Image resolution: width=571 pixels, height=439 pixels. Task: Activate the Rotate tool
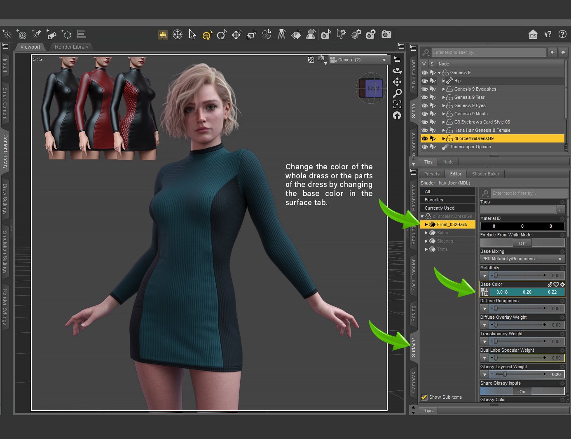[x=222, y=35]
